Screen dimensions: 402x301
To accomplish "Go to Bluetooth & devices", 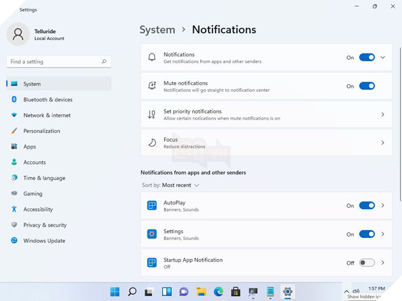I will pos(59,99).
